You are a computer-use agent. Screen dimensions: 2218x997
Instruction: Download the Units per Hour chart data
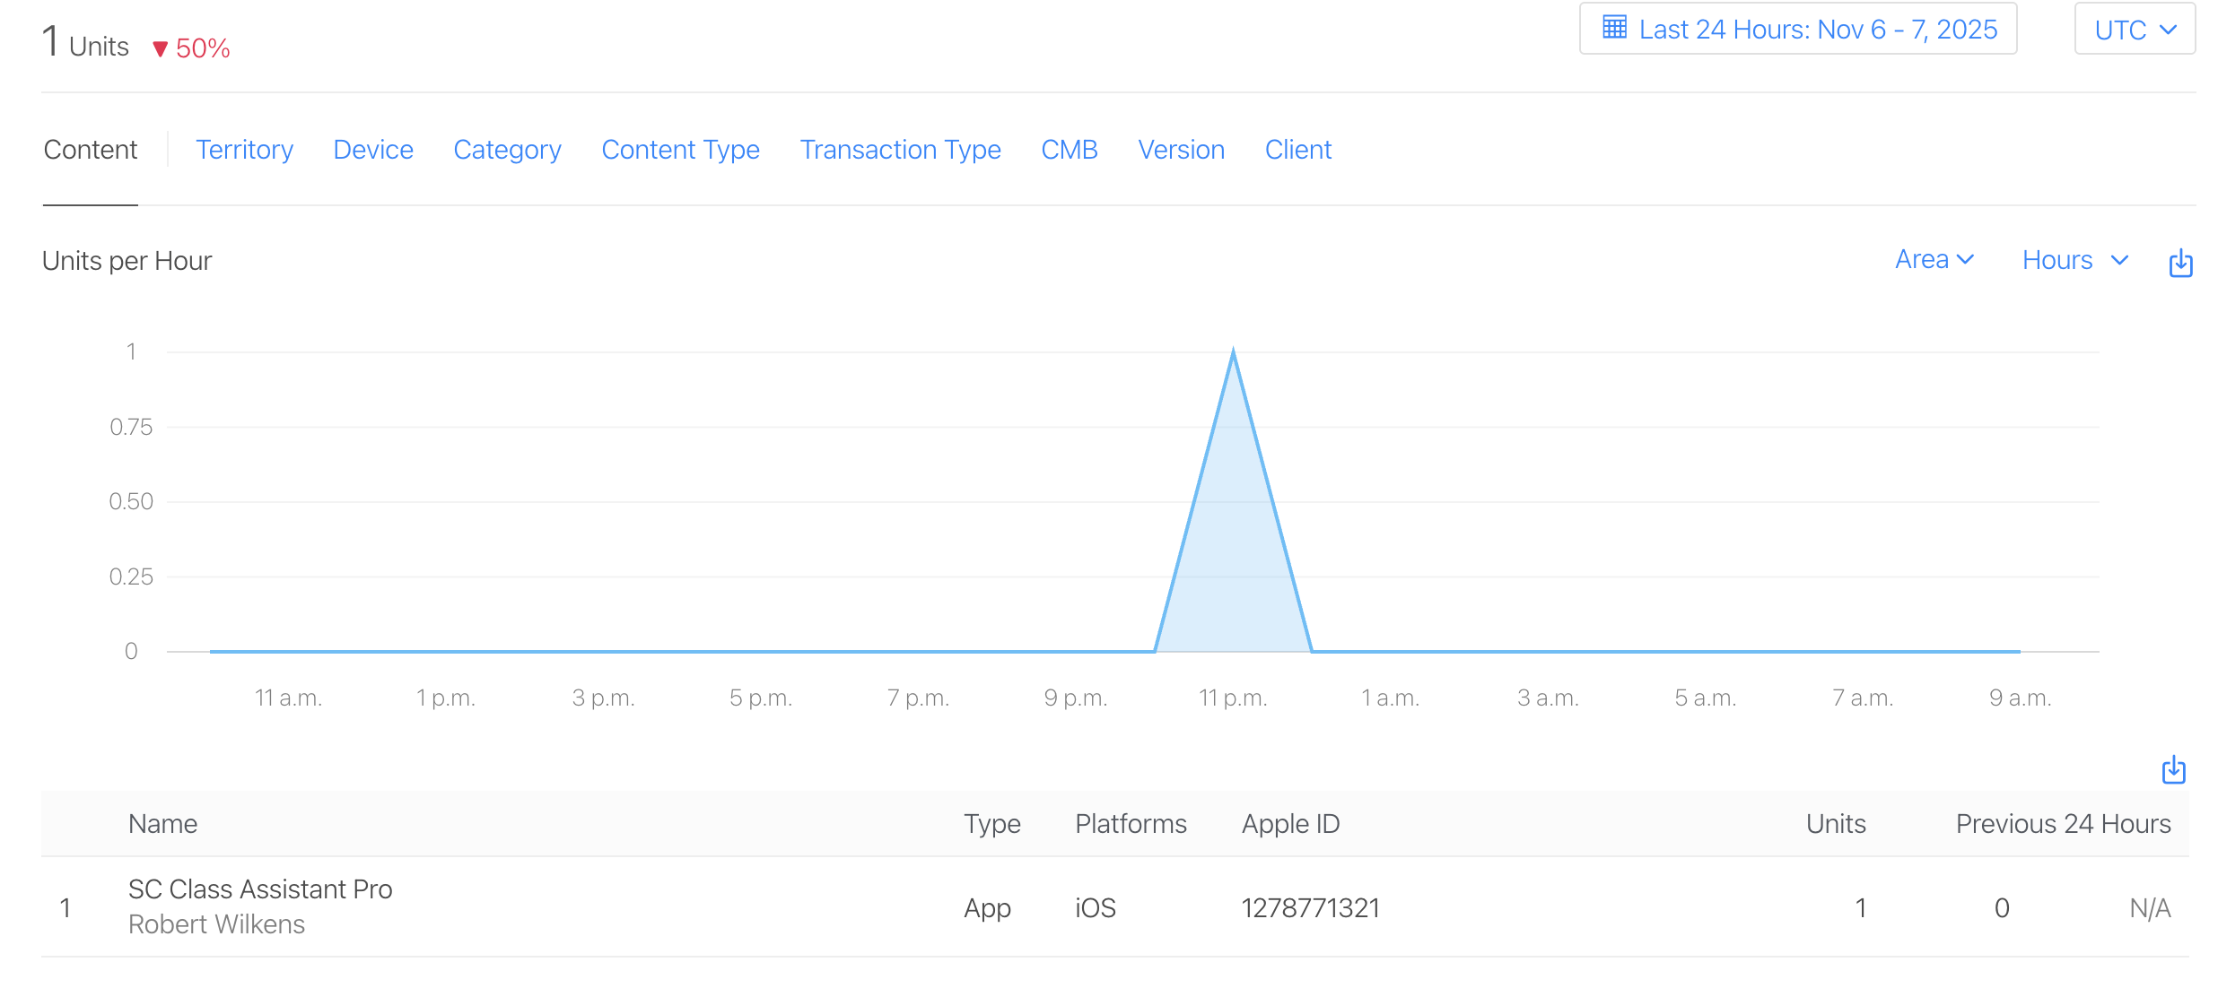click(x=2180, y=262)
